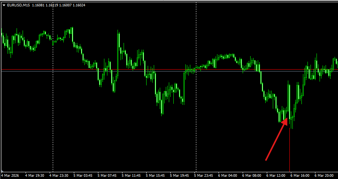338x179 pixels.
Task: Click the dashed period separator near 5 Mar 23:45
Action: [196, 87]
